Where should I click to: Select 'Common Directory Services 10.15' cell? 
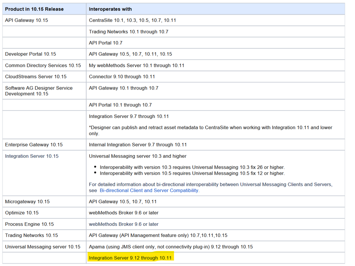[44, 65]
